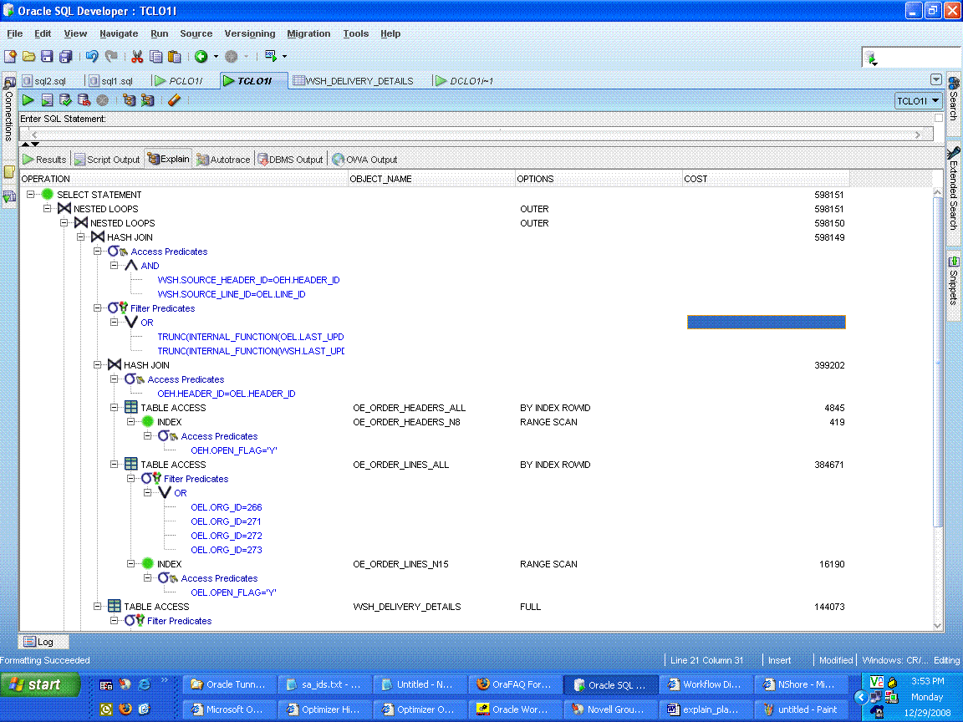
Task: Clear worksheet with the eraser icon
Action: [174, 100]
